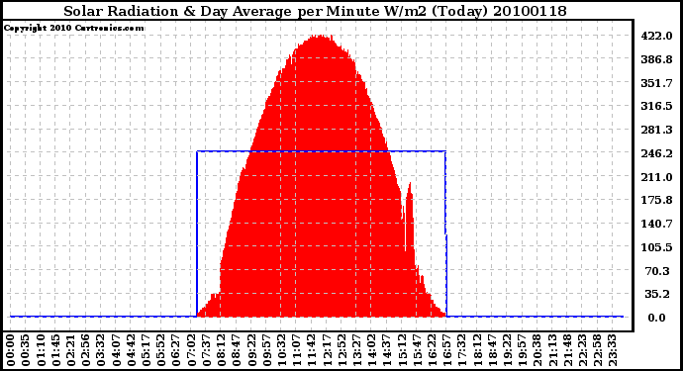Click the 15:47 time label
Image resolution: width=683 pixels, height=371 pixels.
(417, 350)
